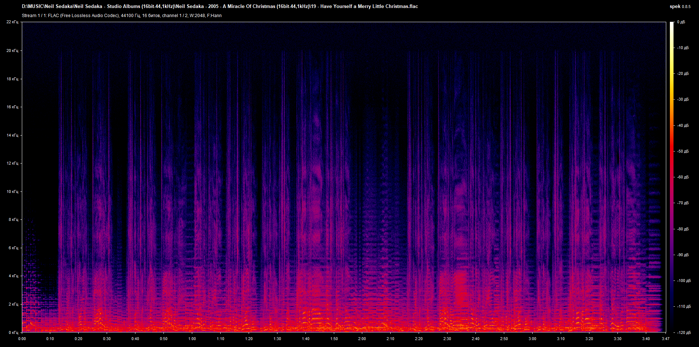Click the -120 дБ level scale label
Screen dimensions: 699x347
(x=684, y=333)
